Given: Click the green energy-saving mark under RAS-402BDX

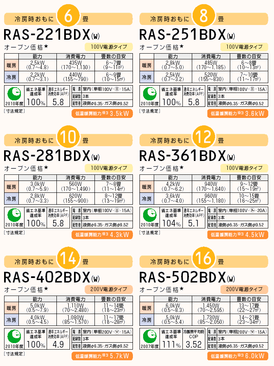Looking at the screenshot, I should pyautogui.click(x=14, y=337).
